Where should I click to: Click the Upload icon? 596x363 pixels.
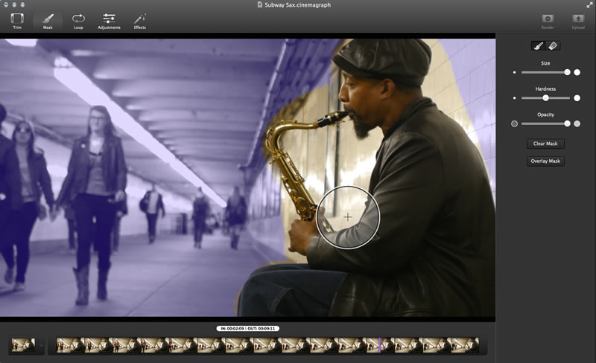578,20
